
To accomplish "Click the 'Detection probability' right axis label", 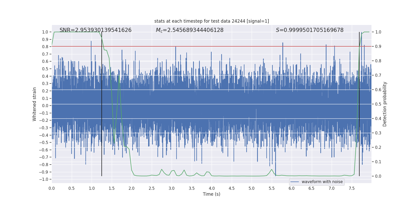I will (x=385, y=104).
